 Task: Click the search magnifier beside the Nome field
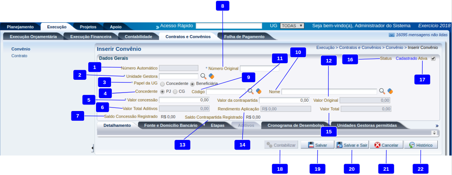pyautogui.click(x=382, y=91)
